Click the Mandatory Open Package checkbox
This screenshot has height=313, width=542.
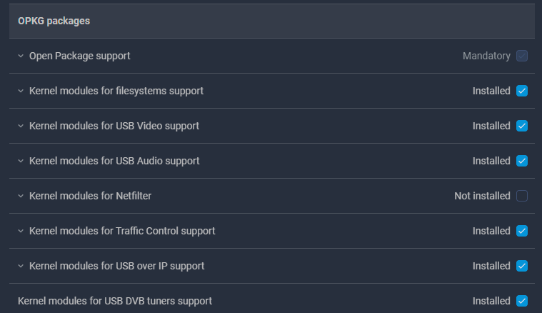(522, 56)
